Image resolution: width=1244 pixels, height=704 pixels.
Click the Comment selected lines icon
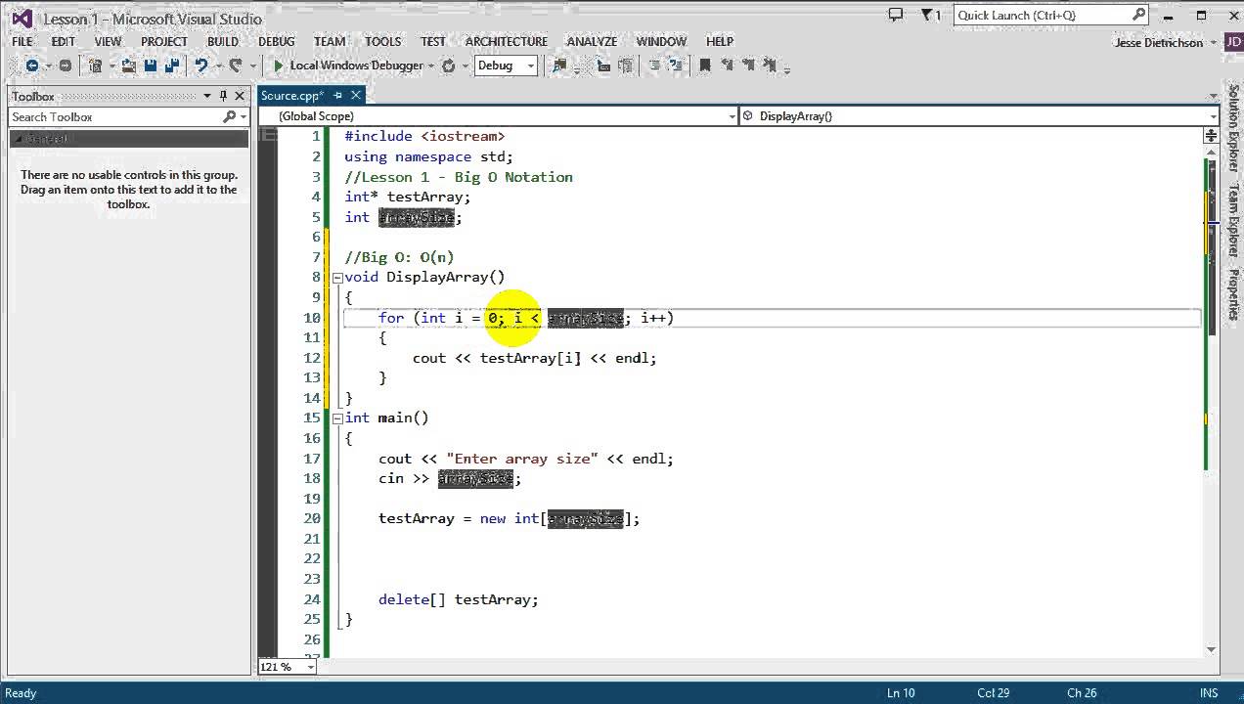coord(656,66)
